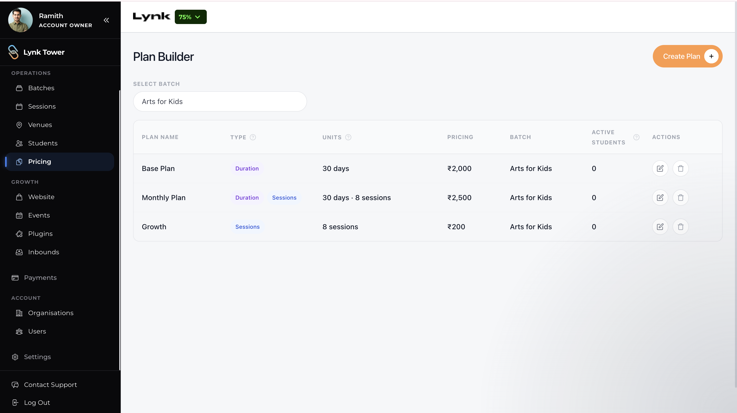Image resolution: width=737 pixels, height=413 pixels.
Task: Click the ₹2,500 pricing value
Action: click(460, 198)
